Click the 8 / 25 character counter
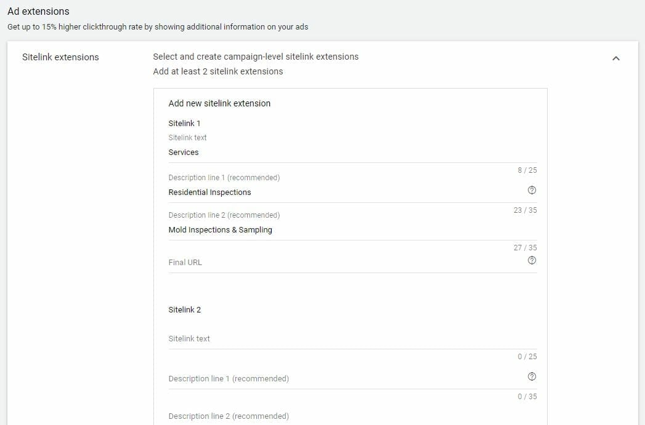 527,170
